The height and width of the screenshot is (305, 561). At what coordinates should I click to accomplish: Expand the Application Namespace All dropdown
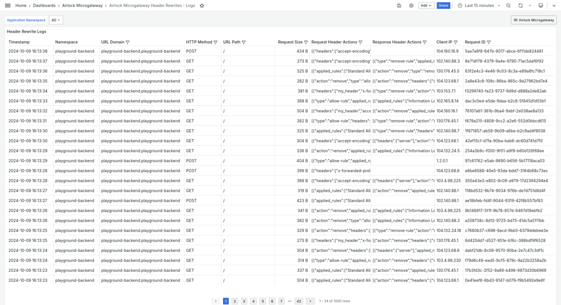[x=56, y=20]
